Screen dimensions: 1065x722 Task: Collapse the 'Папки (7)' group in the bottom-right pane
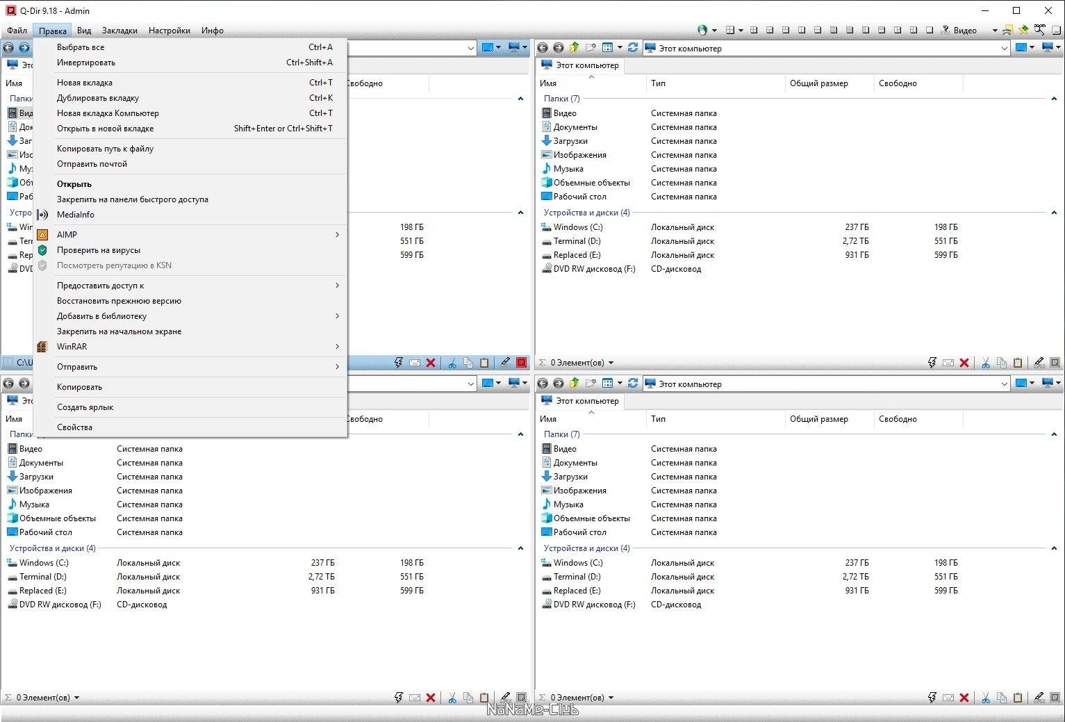(1054, 434)
